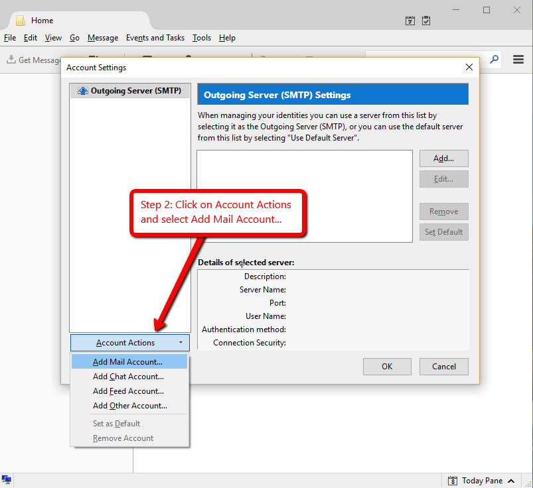The height and width of the screenshot is (488, 533).
Task: Click Cancel in Account Settings
Action: (x=443, y=367)
